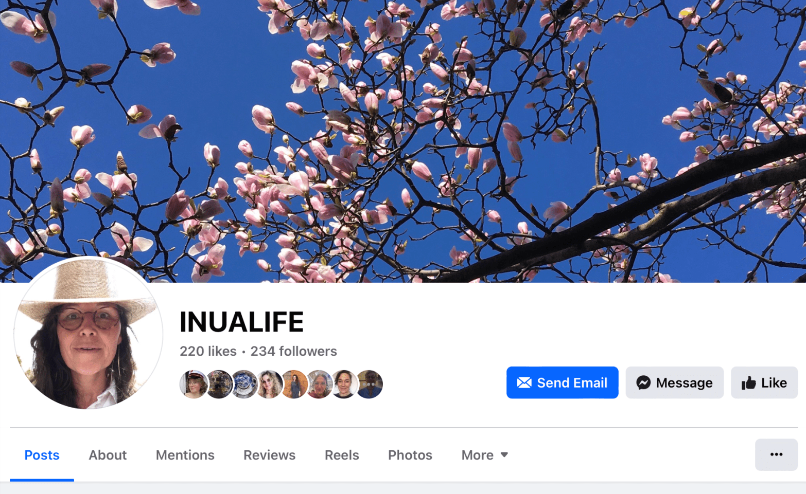Image resolution: width=806 pixels, height=494 pixels.
Task: Expand the More dropdown arrow
Action: pos(504,455)
